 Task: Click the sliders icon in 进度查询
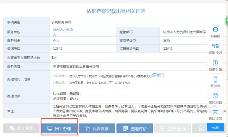[x=162, y=128]
